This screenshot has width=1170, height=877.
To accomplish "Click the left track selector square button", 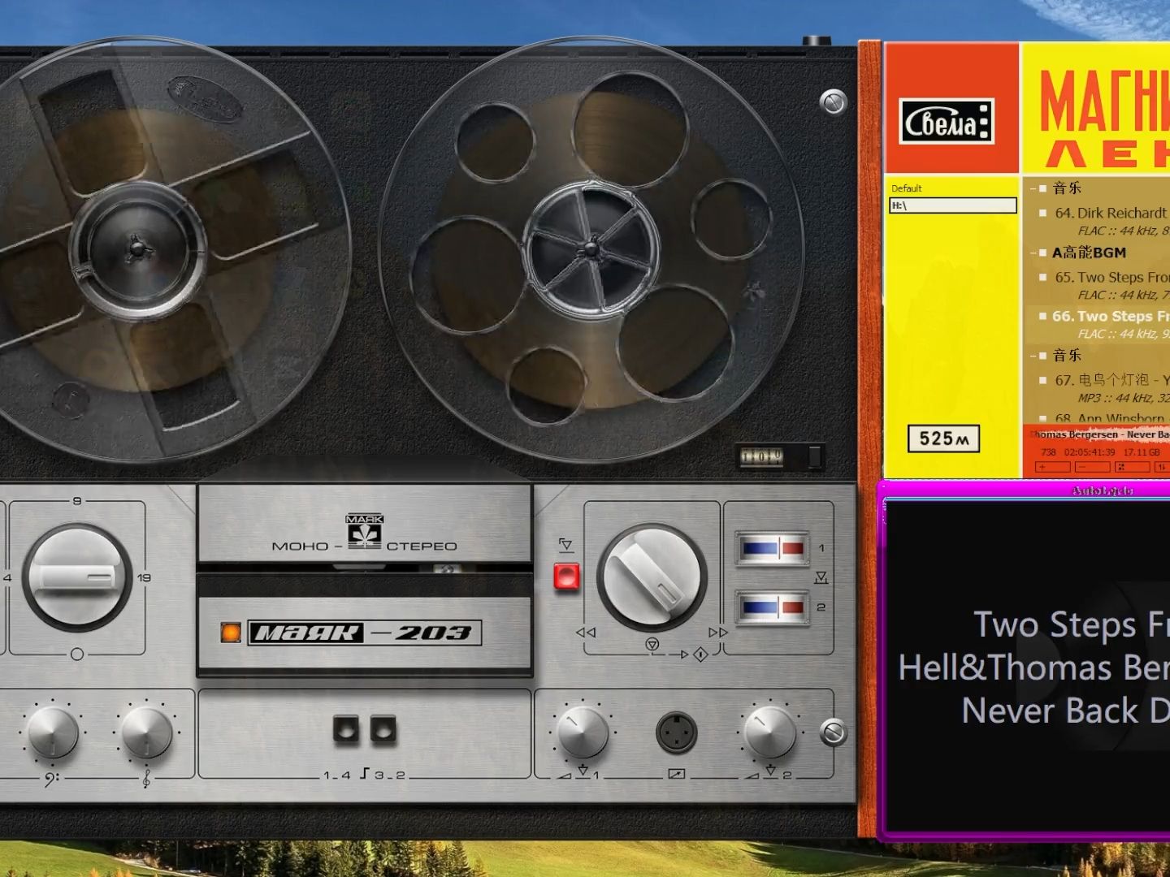I will 345,728.
